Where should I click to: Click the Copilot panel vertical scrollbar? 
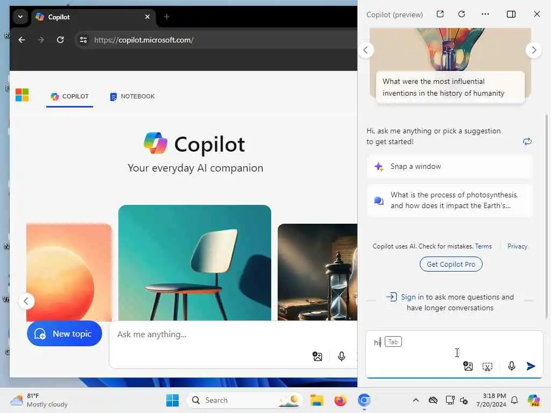pos(547,216)
